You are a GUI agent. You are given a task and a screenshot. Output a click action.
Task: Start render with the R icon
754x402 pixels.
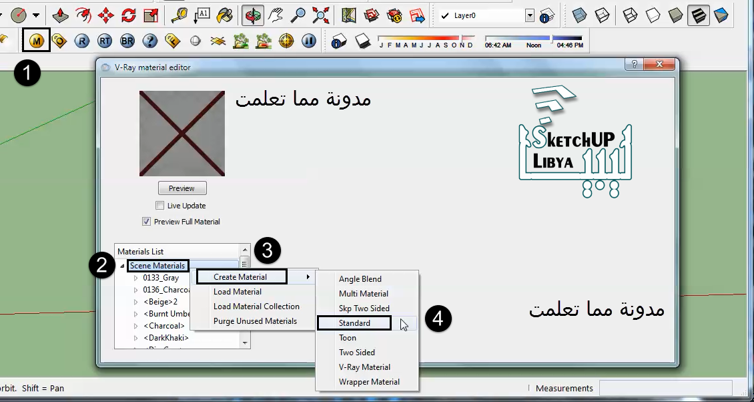pyautogui.click(x=82, y=41)
